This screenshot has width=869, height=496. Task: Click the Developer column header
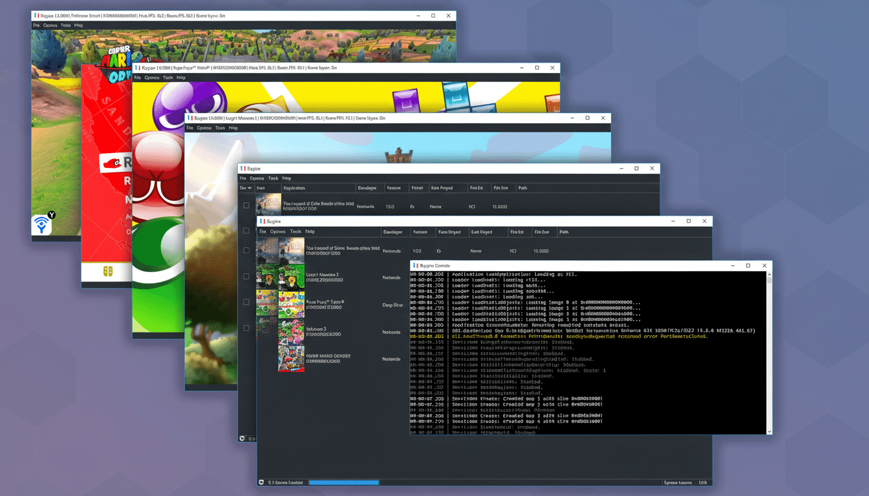(x=392, y=231)
